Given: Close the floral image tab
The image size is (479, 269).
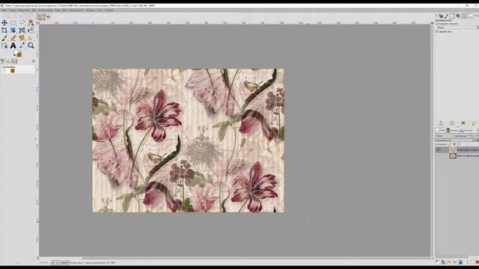Looking at the screenshot, I should click(48, 16).
